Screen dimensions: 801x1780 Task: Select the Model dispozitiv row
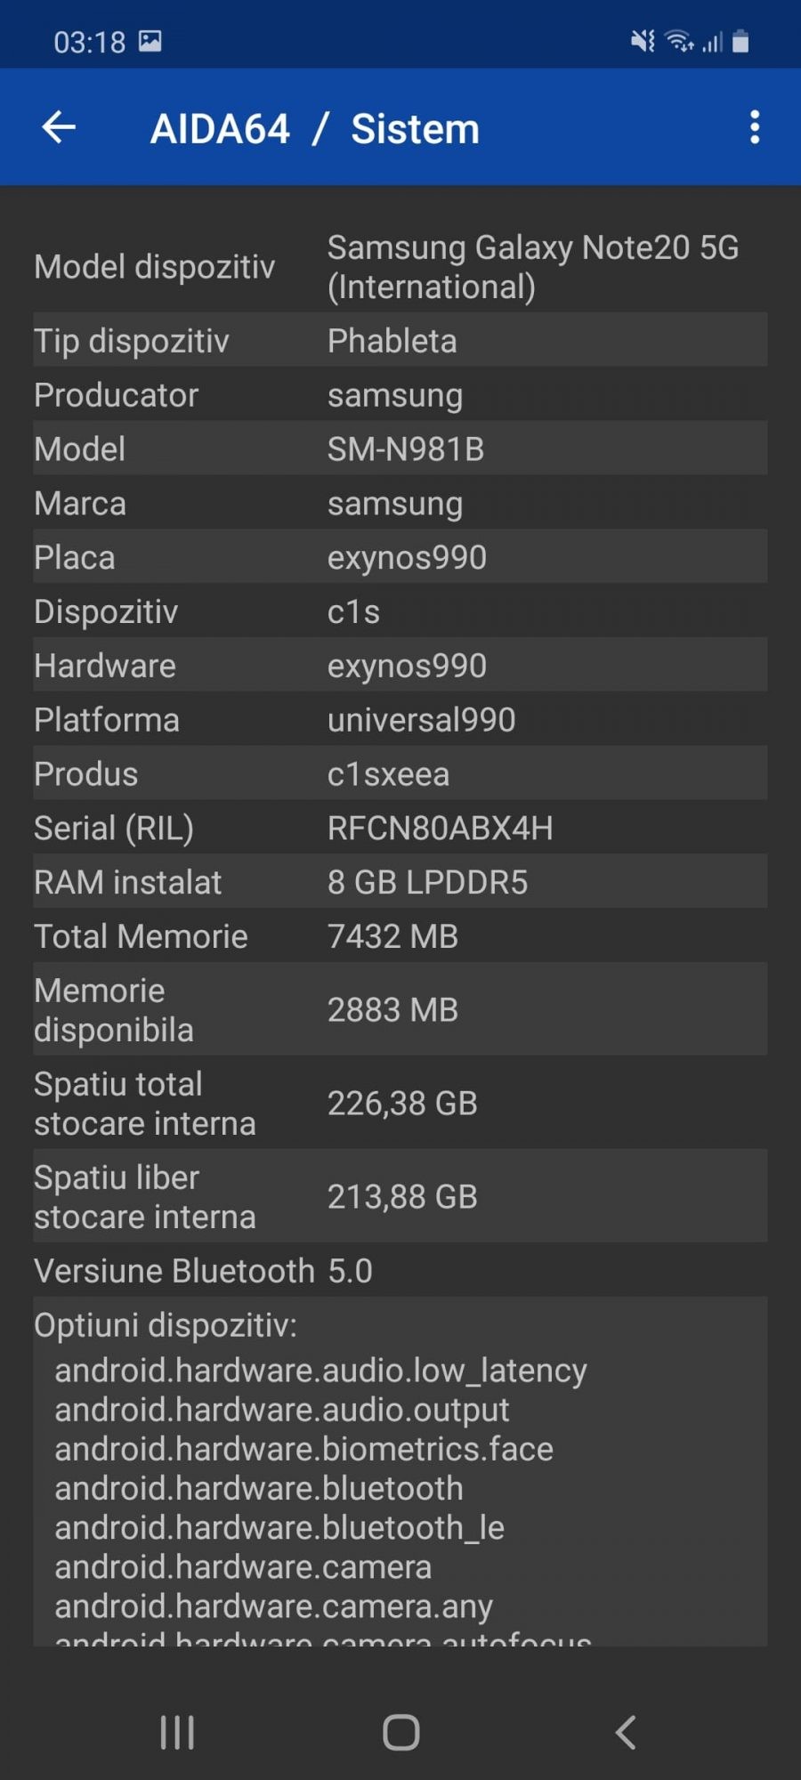coord(400,267)
